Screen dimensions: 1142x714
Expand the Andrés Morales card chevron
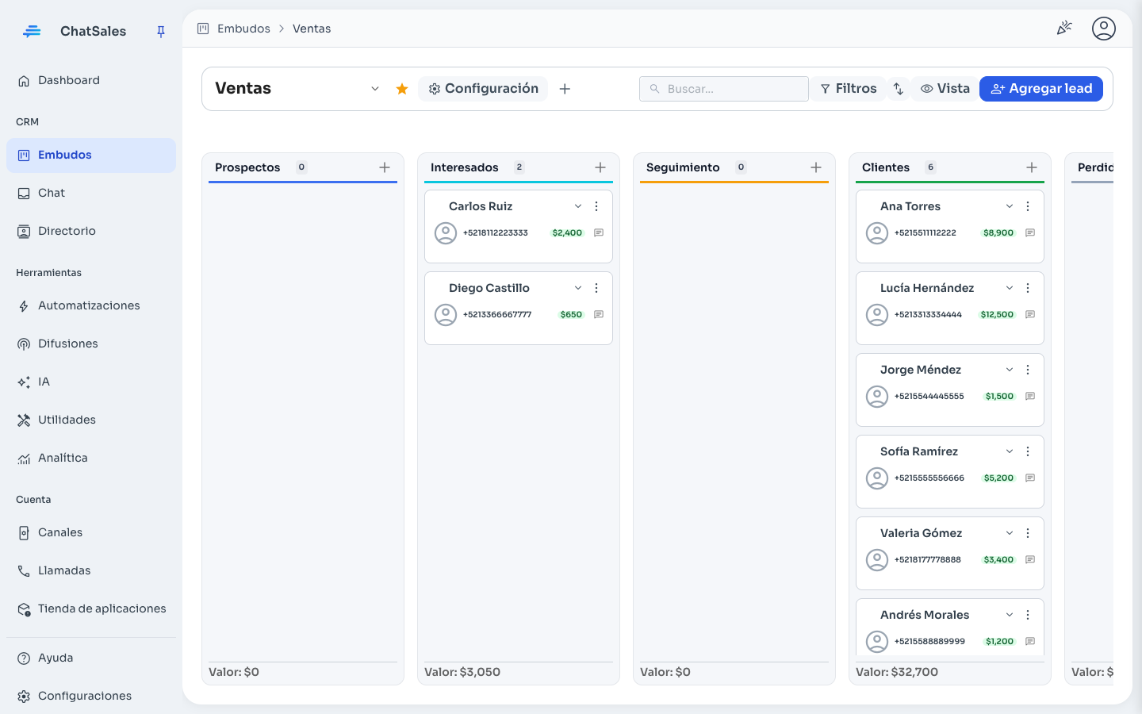pyautogui.click(x=1010, y=615)
